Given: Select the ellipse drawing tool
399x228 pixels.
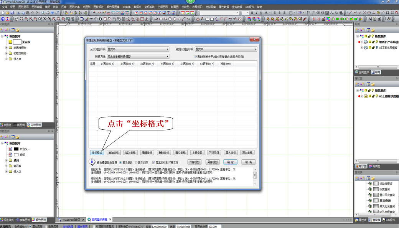Looking at the screenshot, I should click(180, 19).
